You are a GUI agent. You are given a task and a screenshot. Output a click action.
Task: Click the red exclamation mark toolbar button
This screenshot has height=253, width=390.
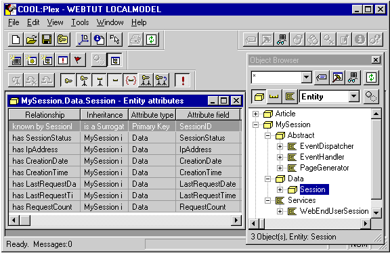[183, 80]
